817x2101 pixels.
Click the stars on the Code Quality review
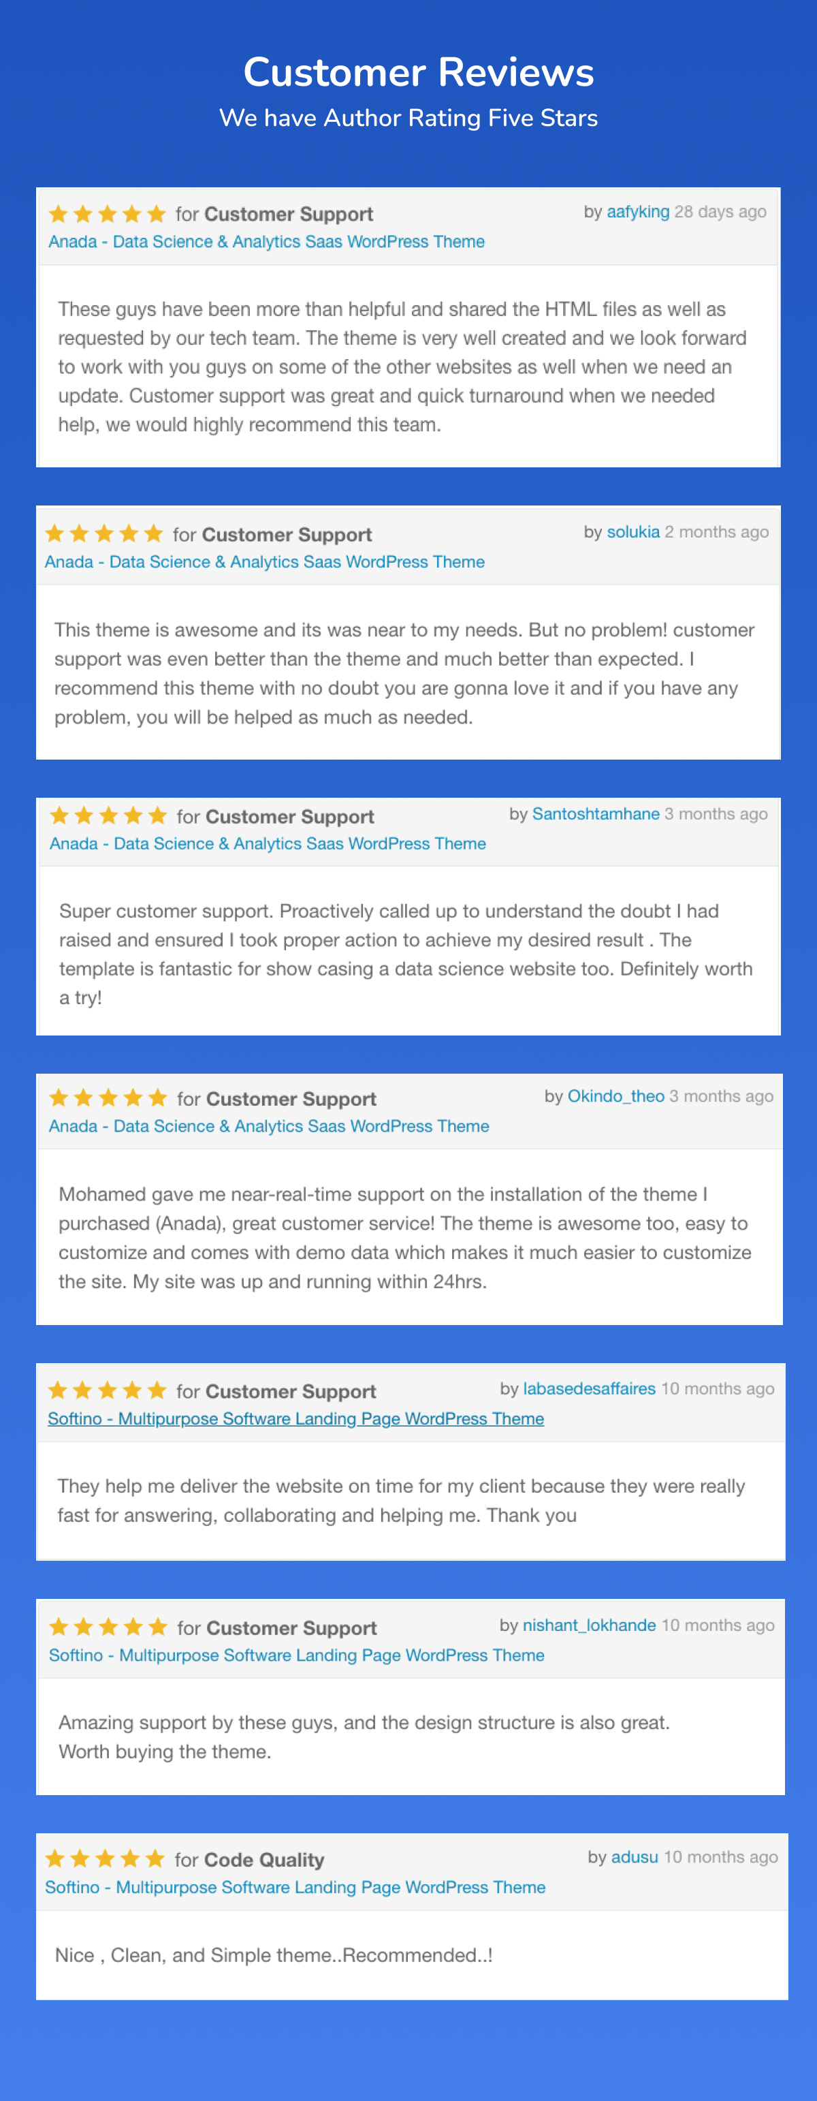tap(104, 1858)
